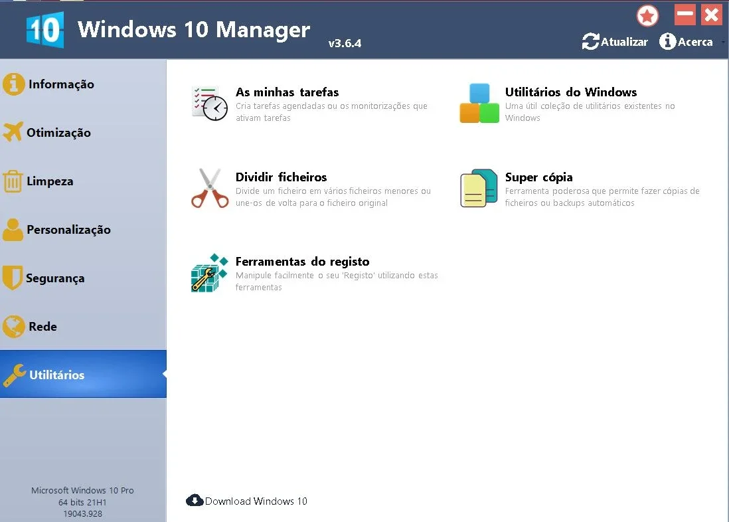Image resolution: width=729 pixels, height=522 pixels.
Task: Click the version v3.6.4 label
Action: 345,43
